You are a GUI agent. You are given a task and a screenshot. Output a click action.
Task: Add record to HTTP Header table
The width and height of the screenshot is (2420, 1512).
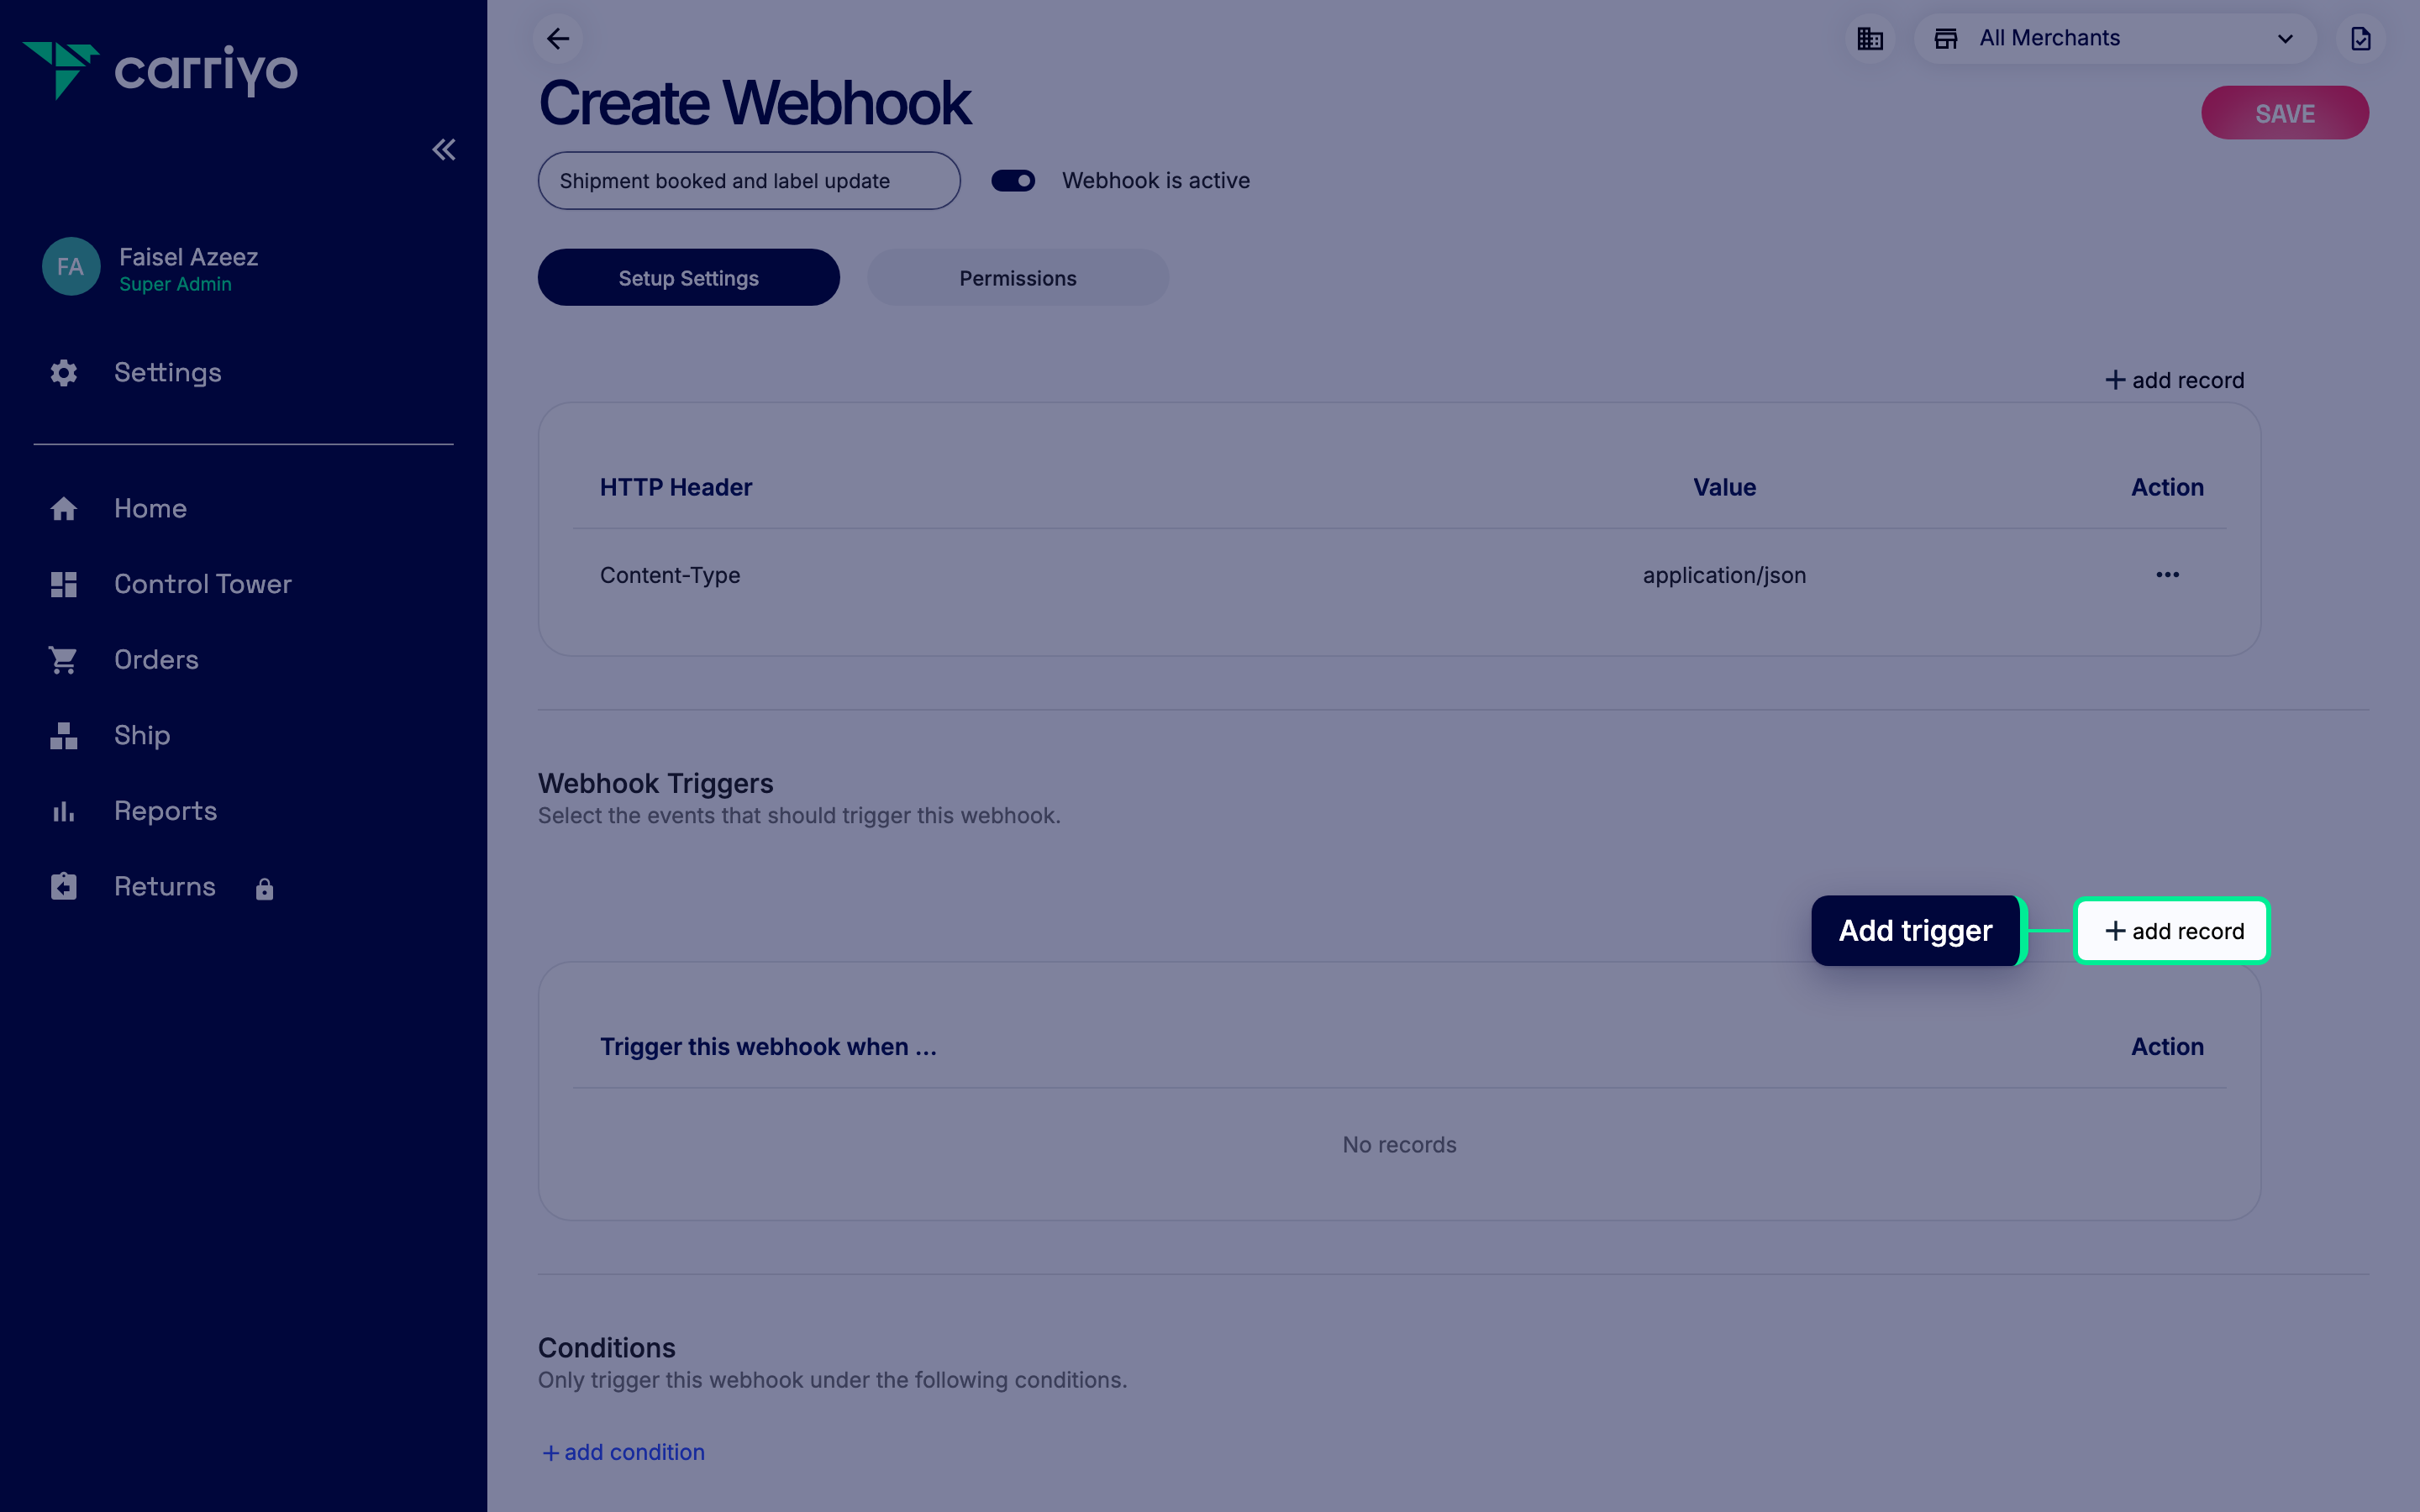2175,381
